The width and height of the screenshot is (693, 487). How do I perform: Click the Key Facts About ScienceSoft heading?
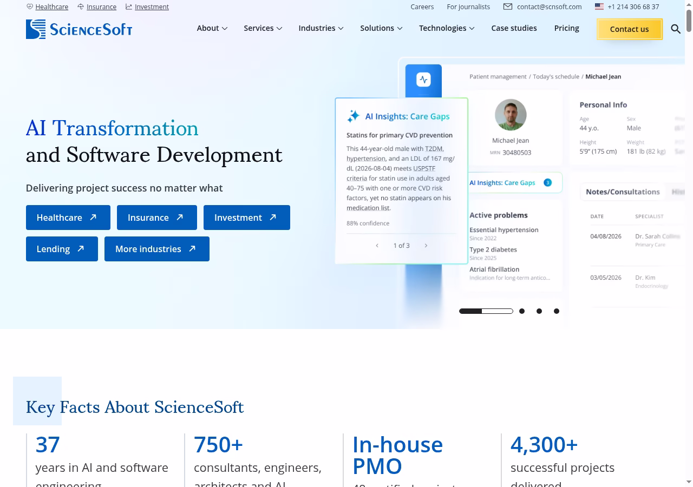pyautogui.click(x=135, y=407)
